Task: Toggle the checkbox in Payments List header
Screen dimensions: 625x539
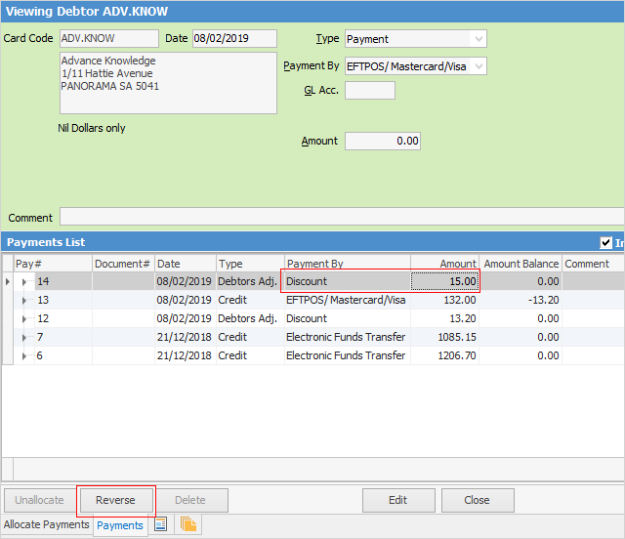Action: click(x=605, y=243)
